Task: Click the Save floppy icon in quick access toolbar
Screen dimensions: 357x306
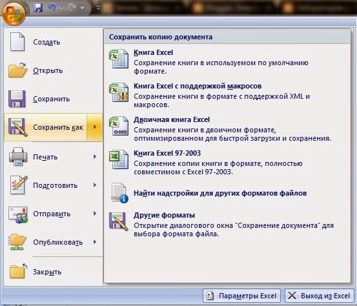Action: tap(38, 8)
